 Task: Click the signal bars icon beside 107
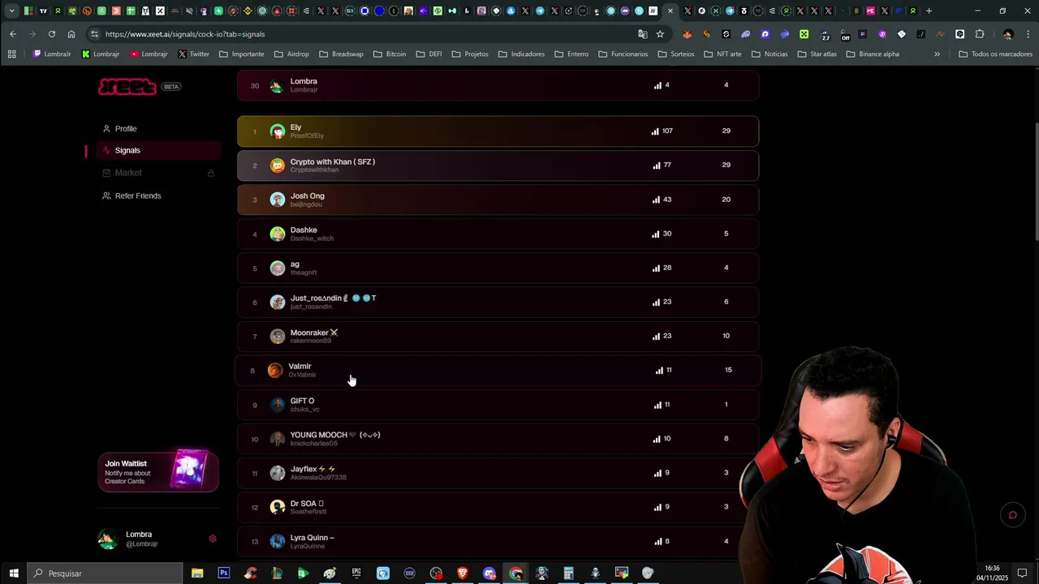click(x=655, y=131)
